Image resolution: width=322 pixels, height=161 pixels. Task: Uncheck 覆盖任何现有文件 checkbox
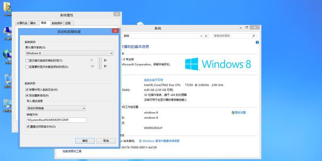(x=28, y=127)
